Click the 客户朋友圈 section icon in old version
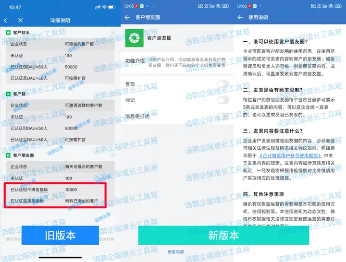The height and width of the screenshot is (262, 346). click(x=9, y=156)
